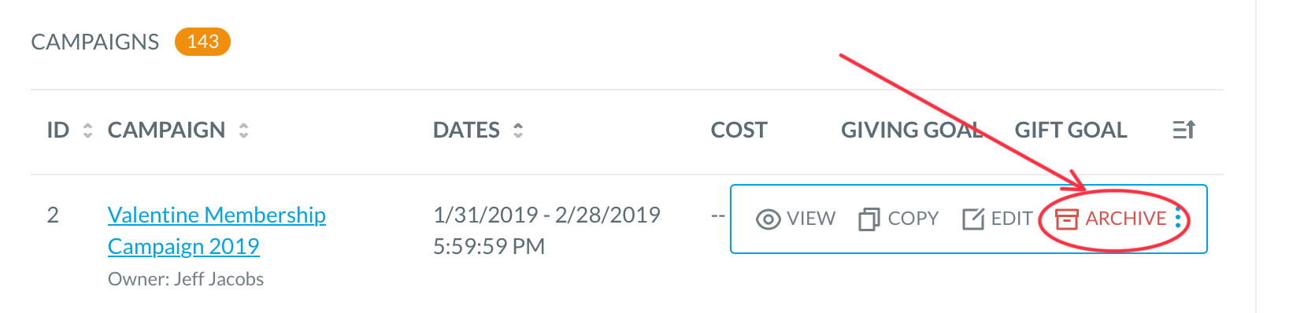Click the red ARCHIVE box icon

click(1066, 219)
